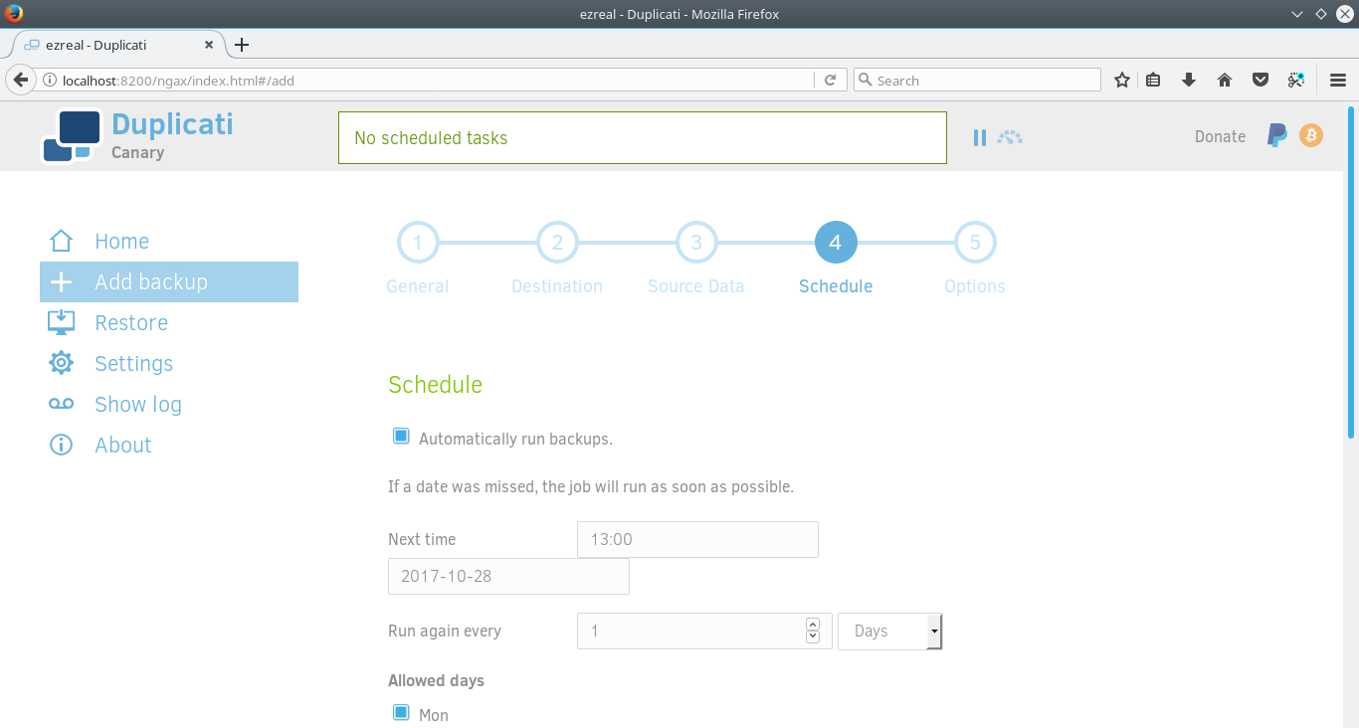Go to wizard step 2 Destination
Image resolution: width=1359 pixels, height=728 pixels.
click(557, 243)
